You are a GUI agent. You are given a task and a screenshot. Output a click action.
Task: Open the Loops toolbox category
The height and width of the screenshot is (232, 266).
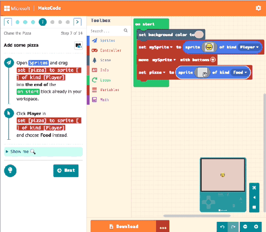(x=109, y=80)
